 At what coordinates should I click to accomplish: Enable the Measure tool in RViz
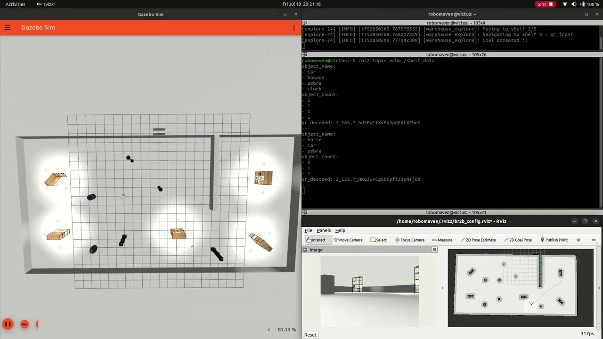tap(442, 240)
